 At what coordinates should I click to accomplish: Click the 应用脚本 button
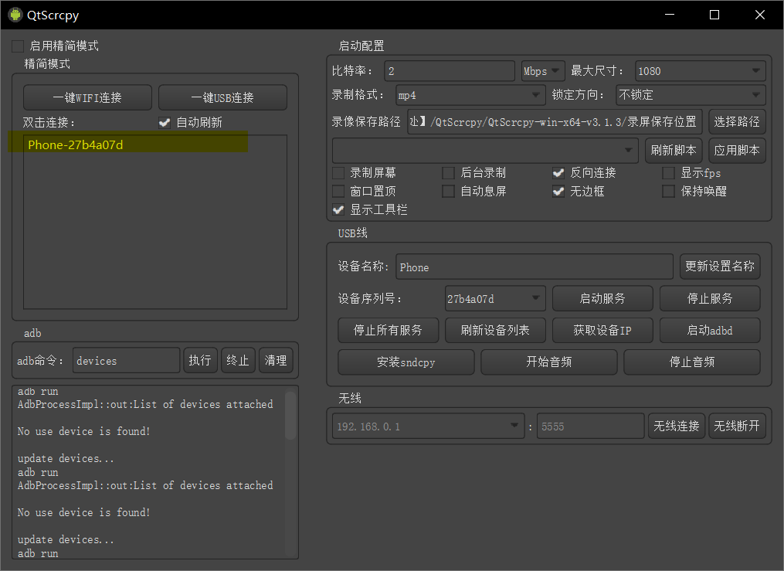[x=737, y=151]
